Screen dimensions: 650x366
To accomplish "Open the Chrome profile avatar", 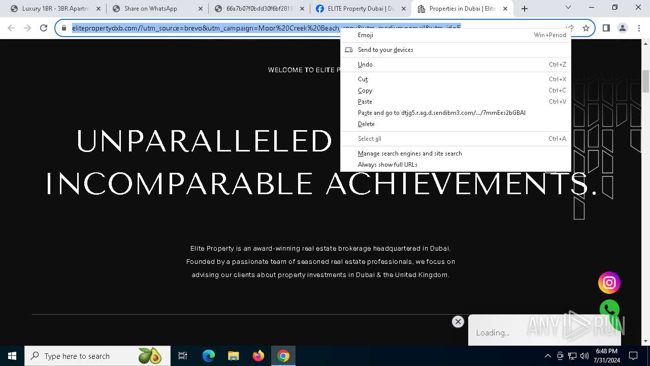I will pyautogui.click(x=622, y=28).
